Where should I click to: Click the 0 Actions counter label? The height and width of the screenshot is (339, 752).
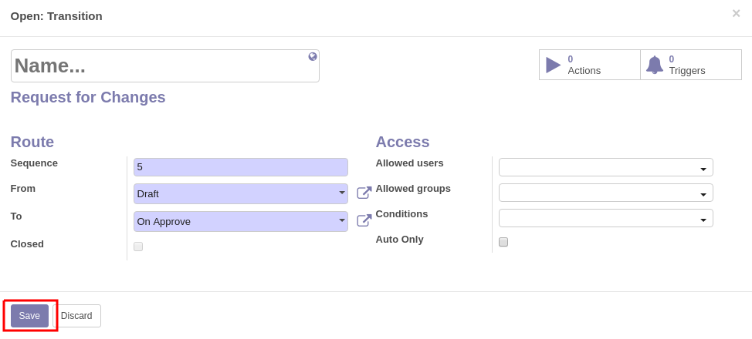(584, 65)
